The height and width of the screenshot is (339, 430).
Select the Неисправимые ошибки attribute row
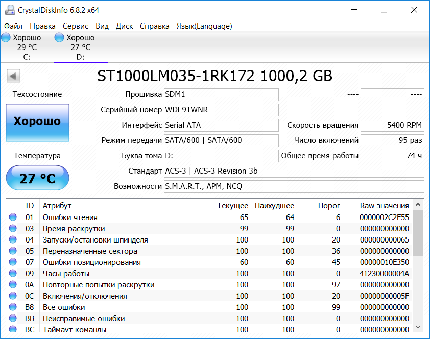click(209, 318)
